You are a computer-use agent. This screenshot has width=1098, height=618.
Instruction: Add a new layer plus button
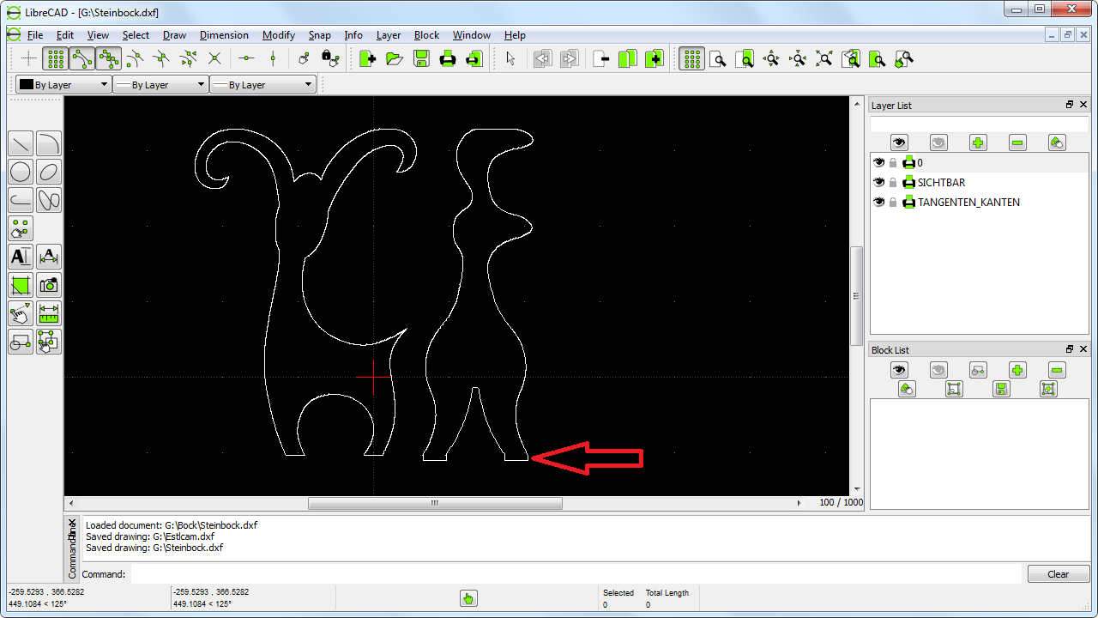coord(978,142)
